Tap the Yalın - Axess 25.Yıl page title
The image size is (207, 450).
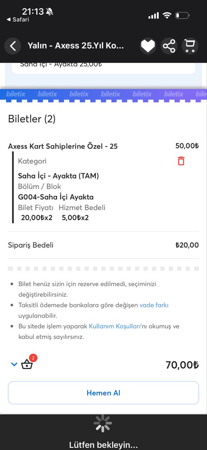[75, 46]
